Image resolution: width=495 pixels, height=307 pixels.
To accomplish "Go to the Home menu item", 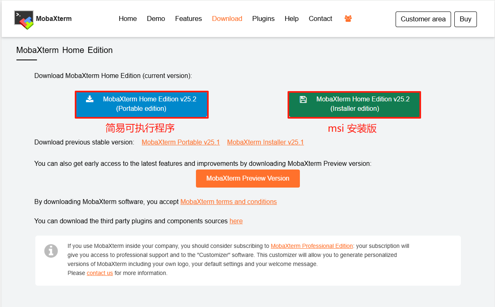I will click(128, 19).
